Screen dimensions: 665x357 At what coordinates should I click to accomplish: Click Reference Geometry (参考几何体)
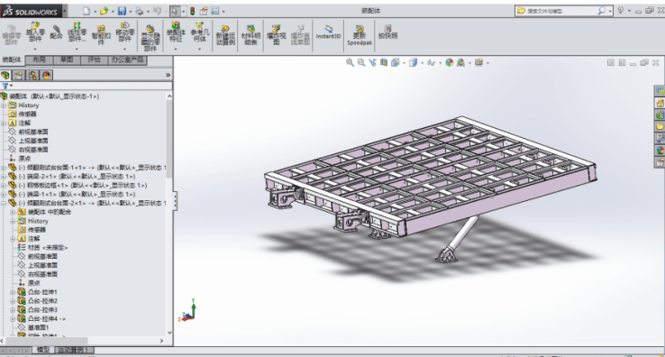click(200, 32)
